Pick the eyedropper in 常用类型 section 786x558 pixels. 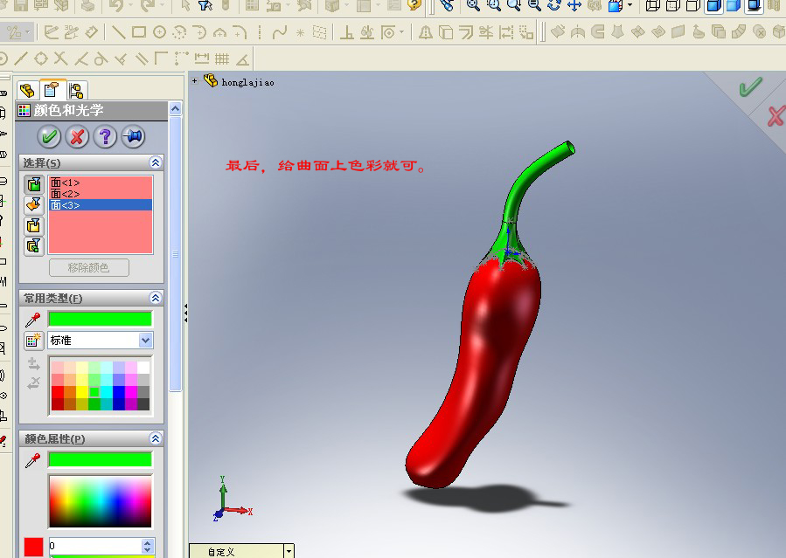(33, 320)
